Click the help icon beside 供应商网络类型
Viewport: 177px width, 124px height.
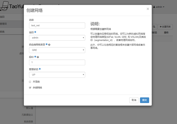coord(49,45)
